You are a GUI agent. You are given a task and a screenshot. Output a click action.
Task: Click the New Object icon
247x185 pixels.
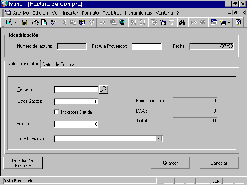(223, 22)
